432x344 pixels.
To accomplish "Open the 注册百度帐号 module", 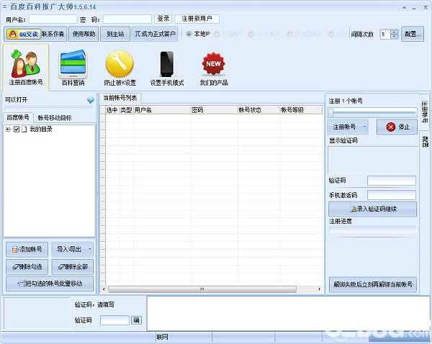I will coord(26,67).
